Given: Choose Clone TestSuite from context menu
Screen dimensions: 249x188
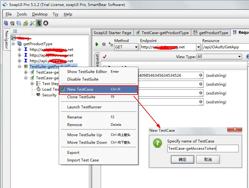Looking at the screenshot, I should [x=98, y=97].
